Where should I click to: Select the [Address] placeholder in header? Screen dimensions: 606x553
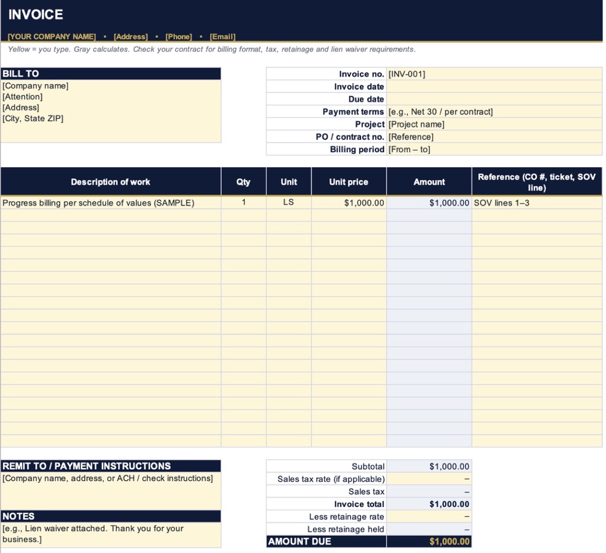point(131,36)
